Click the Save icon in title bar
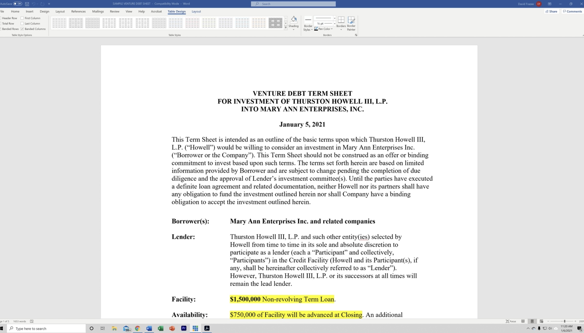The height and width of the screenshot is (333, 584). click(27, 4)
